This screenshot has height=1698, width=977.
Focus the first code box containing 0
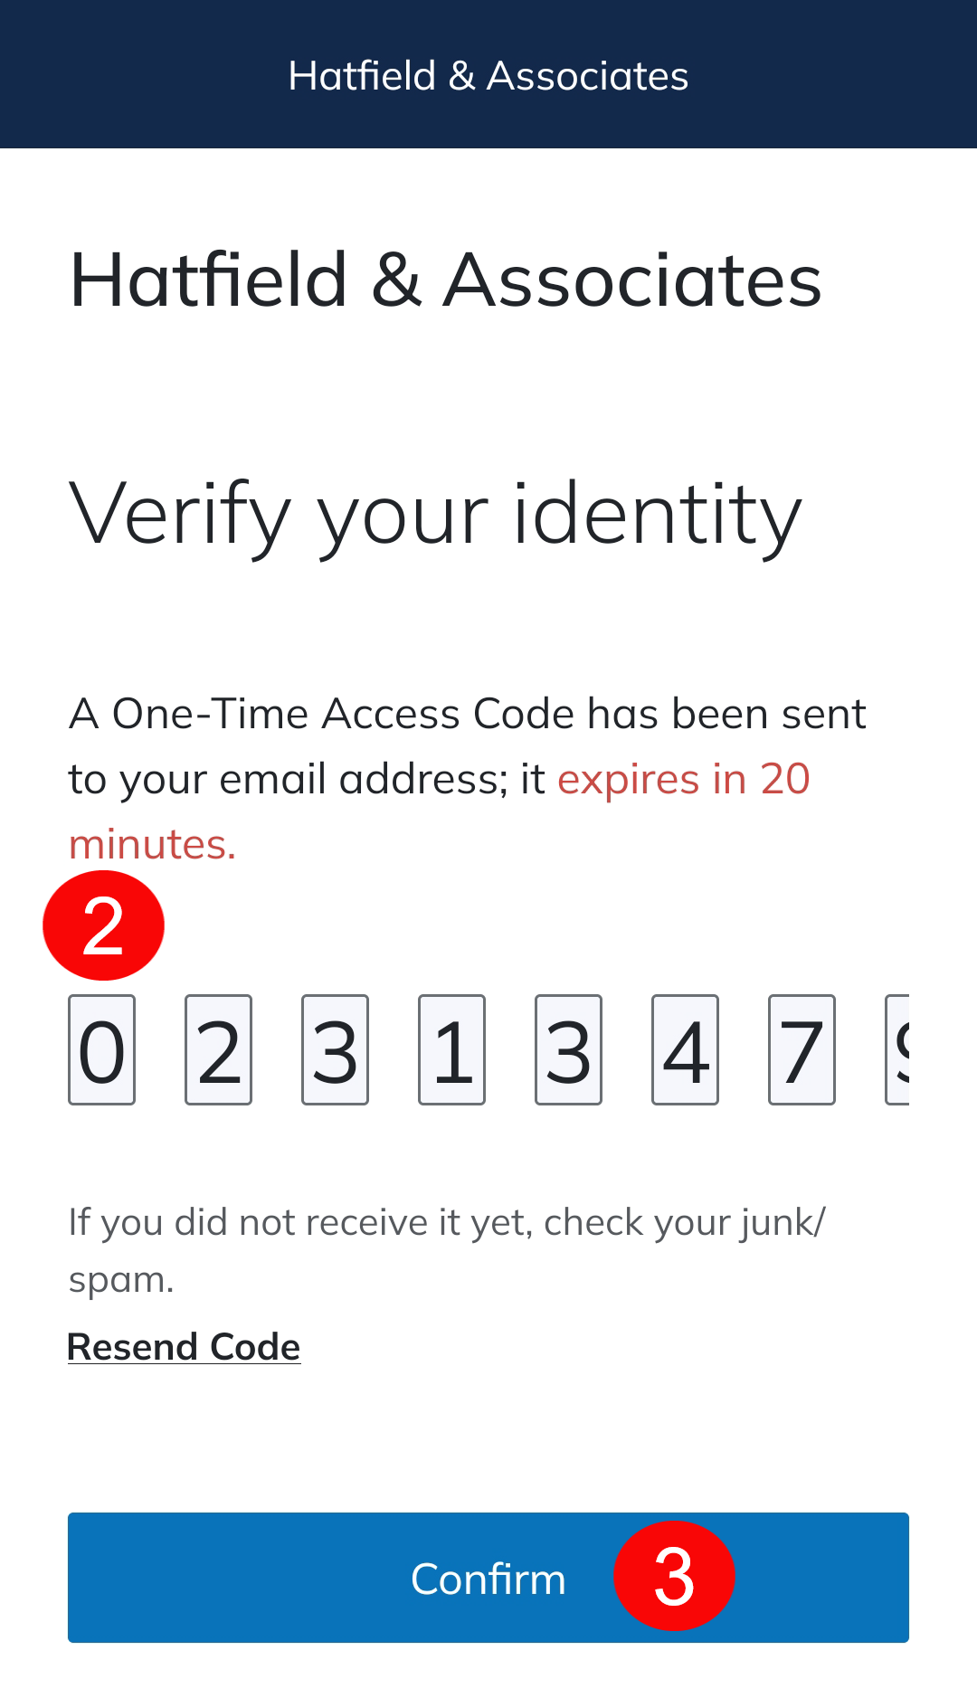pos(102,1050)
